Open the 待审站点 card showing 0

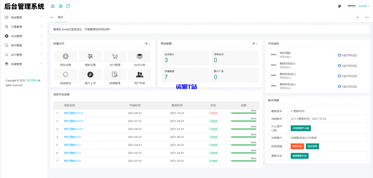click(x=235, y=58)
